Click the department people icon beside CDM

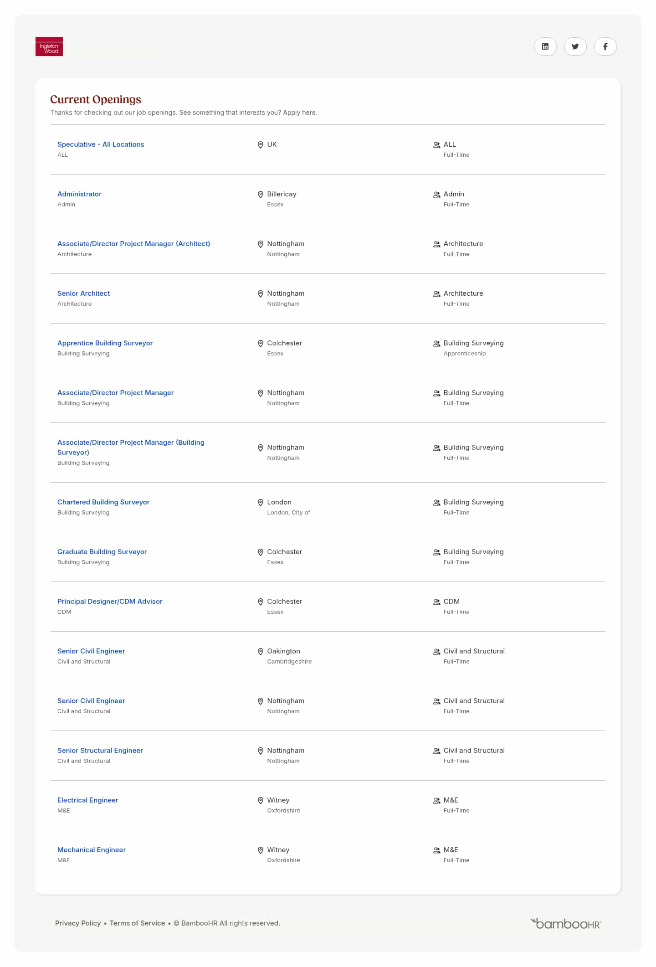pyautogui.click(x=436, y=602)
